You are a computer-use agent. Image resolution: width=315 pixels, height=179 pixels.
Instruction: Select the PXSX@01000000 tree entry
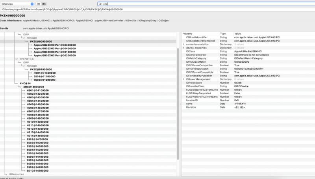tap(41, 69)
